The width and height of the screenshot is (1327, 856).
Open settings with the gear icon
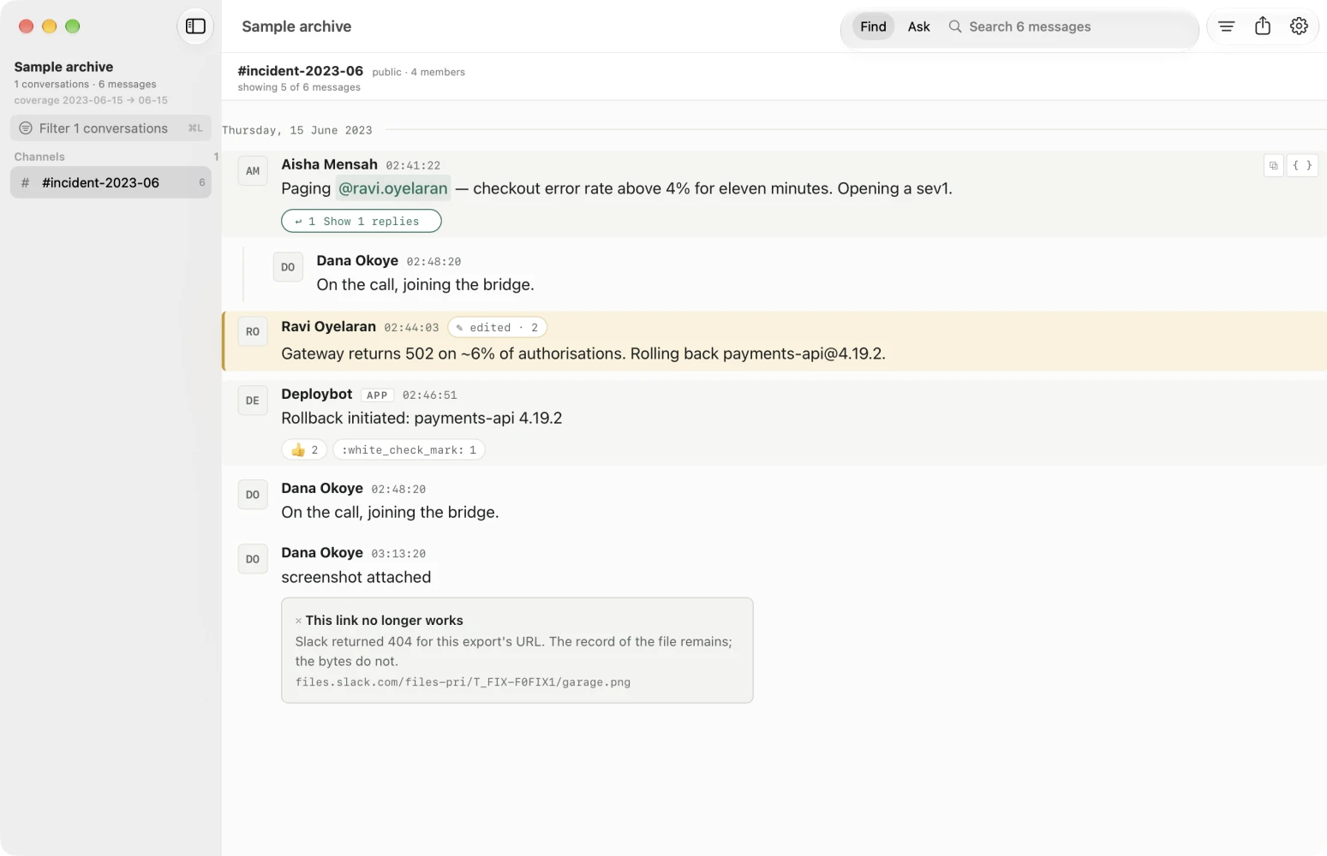(1299, 27)
